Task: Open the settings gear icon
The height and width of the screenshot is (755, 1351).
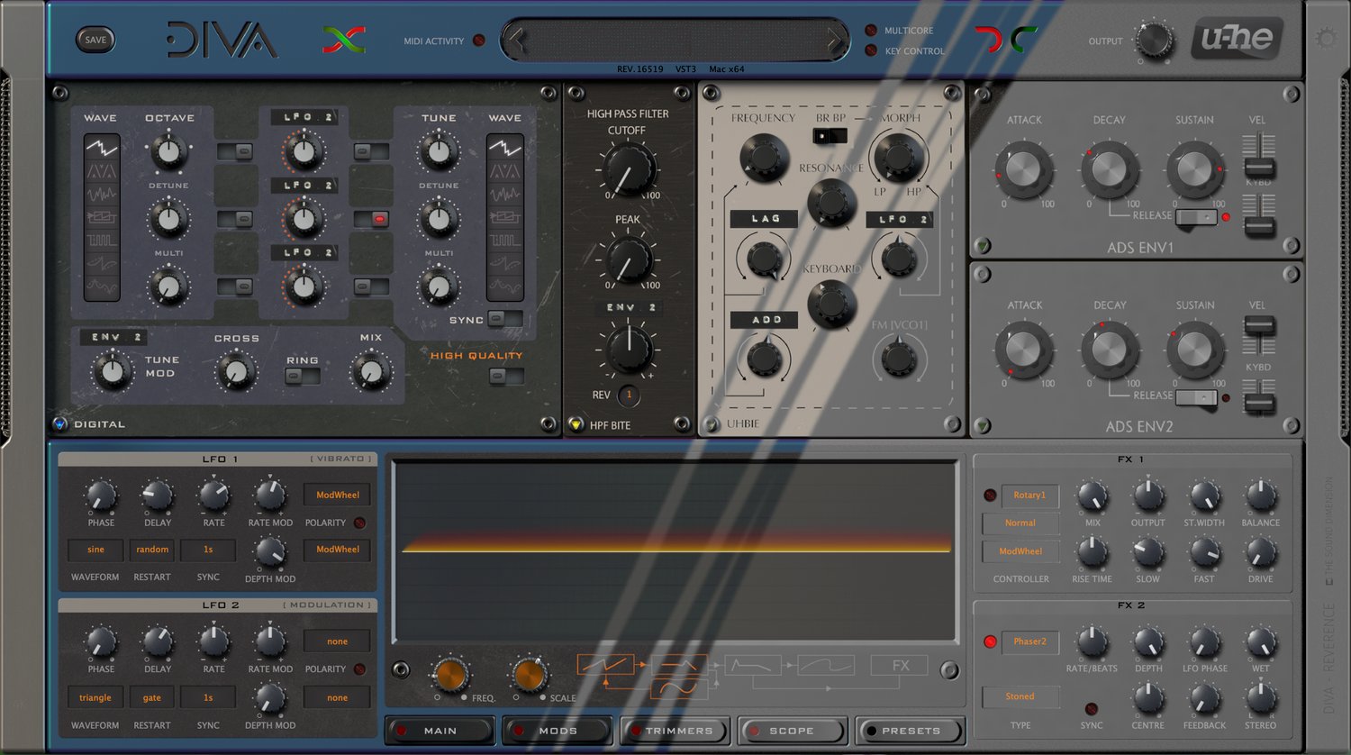Action: point(1326,39)
